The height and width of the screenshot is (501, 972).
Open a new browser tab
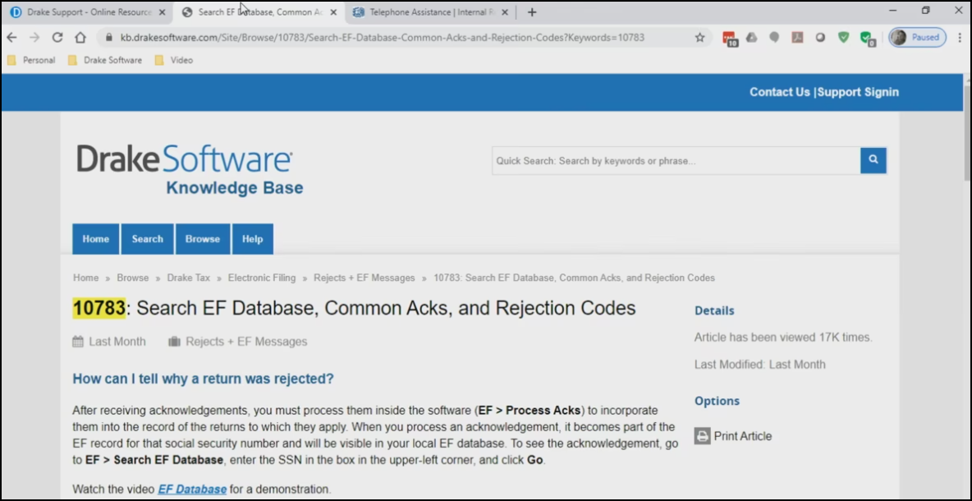pyautogui.click(x=532, y=12)
